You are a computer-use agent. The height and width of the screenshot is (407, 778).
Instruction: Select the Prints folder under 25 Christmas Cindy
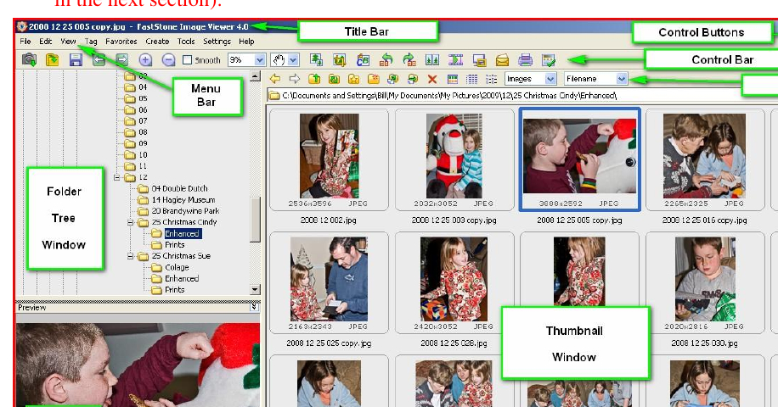click(174, 245)
